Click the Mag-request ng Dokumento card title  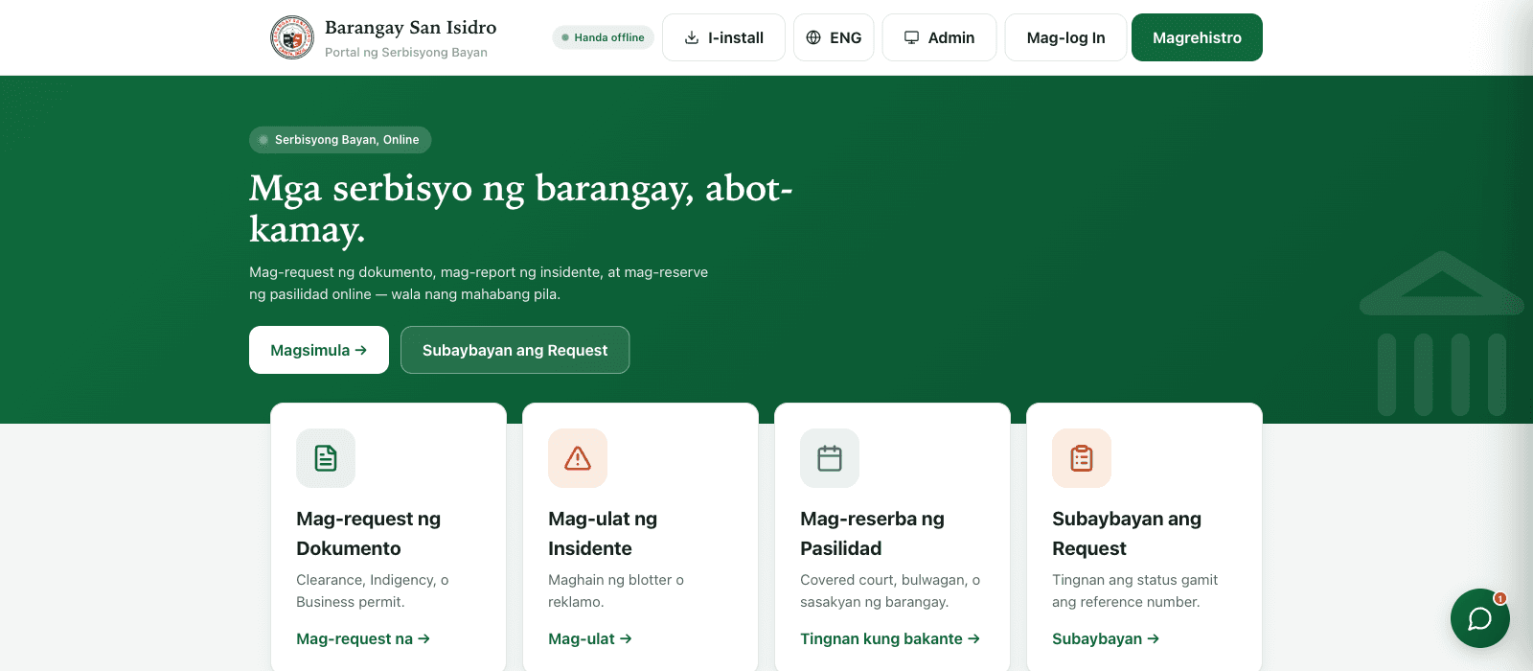tap(369, 533)
